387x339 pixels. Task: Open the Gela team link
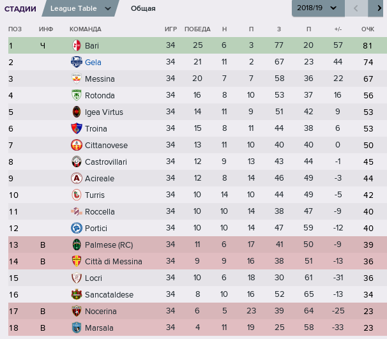pyautogui.click(x=93, y=63)
